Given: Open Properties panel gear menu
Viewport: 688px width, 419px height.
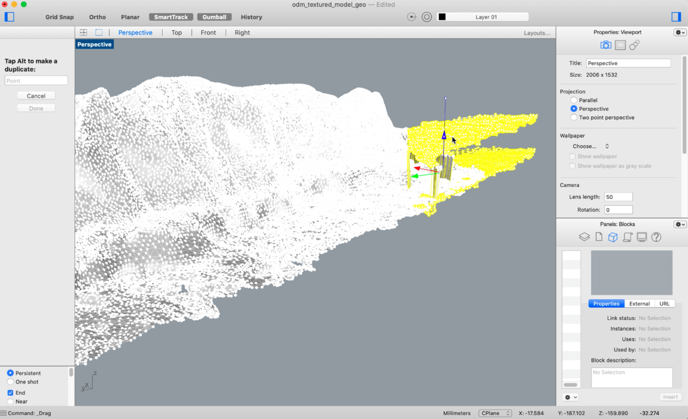Looking at the screenshot, I should tap(680, 33).
